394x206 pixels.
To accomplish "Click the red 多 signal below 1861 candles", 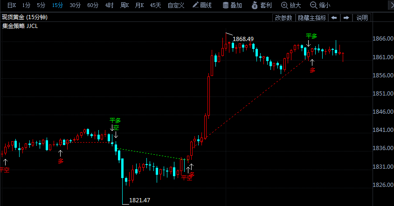I will coord(312,70).
